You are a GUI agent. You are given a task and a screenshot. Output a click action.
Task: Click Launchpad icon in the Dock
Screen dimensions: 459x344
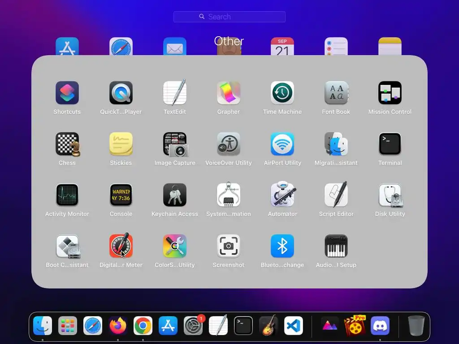click(x=68, y=326)
